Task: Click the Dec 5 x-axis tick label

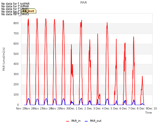Action: (108, 108)
